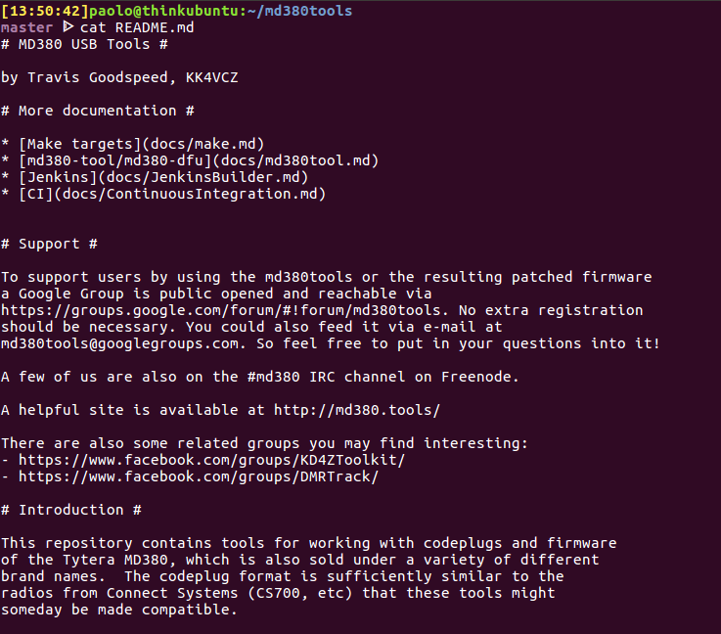This screenshot has height=634, width=721.
Task: Click the callsign KK4VCZ text
Action: 212,77
